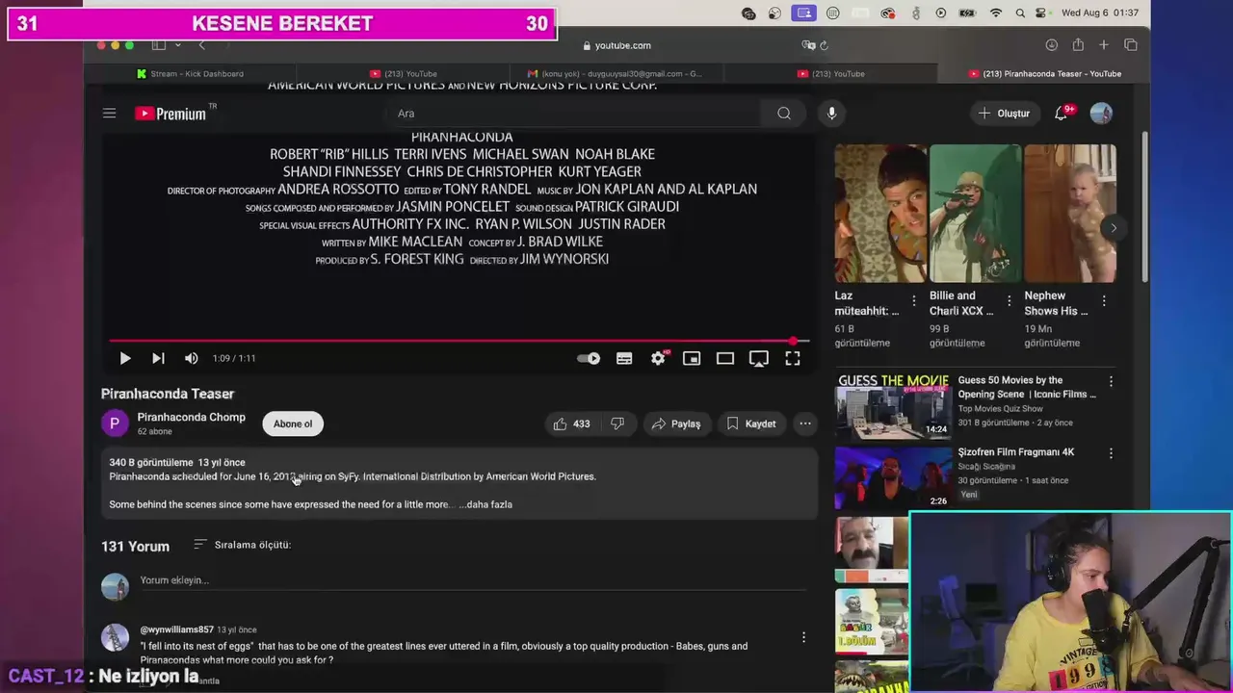
Task: Open the Piranhaconda Chomp channel name
Action: click(x=191, y=417)
